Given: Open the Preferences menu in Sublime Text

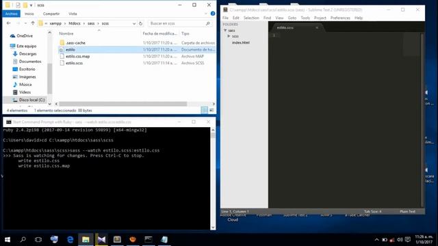Looking at the screenshot, I should click(x=340, y=18).
